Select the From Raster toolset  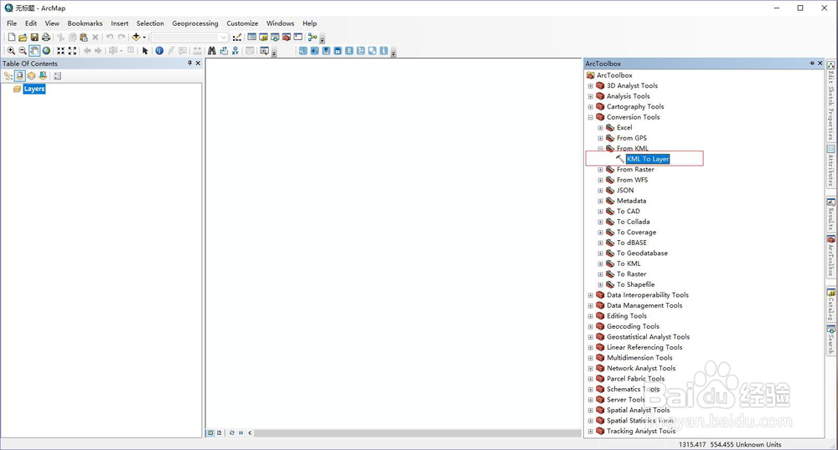(x=635, y=170)
